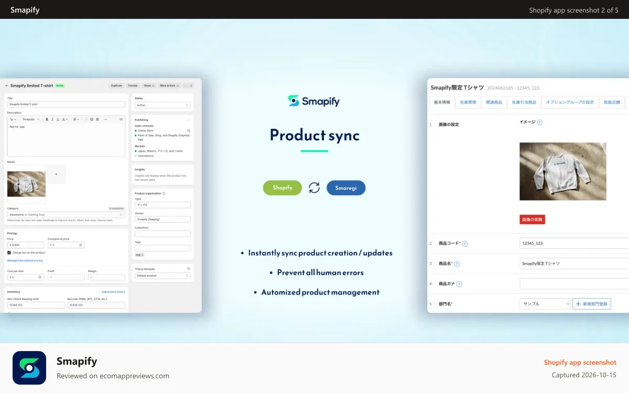Click the green Shopify pill
Screen dimensions: 629x393
283,188
